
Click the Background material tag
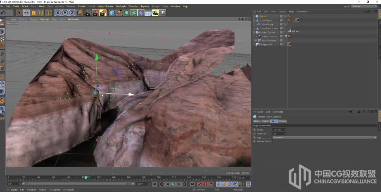(x=289, y=44)
